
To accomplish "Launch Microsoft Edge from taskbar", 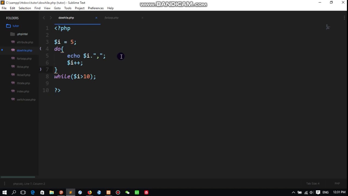I will (x=33, y=192).
